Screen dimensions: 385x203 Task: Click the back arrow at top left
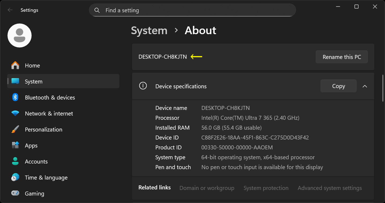click(x=10, y=10)
